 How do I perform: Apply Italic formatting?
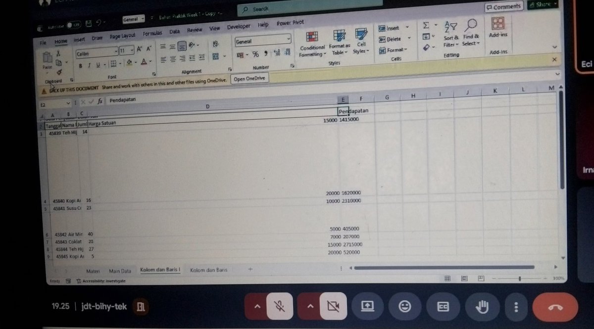(x=89, y=65)
